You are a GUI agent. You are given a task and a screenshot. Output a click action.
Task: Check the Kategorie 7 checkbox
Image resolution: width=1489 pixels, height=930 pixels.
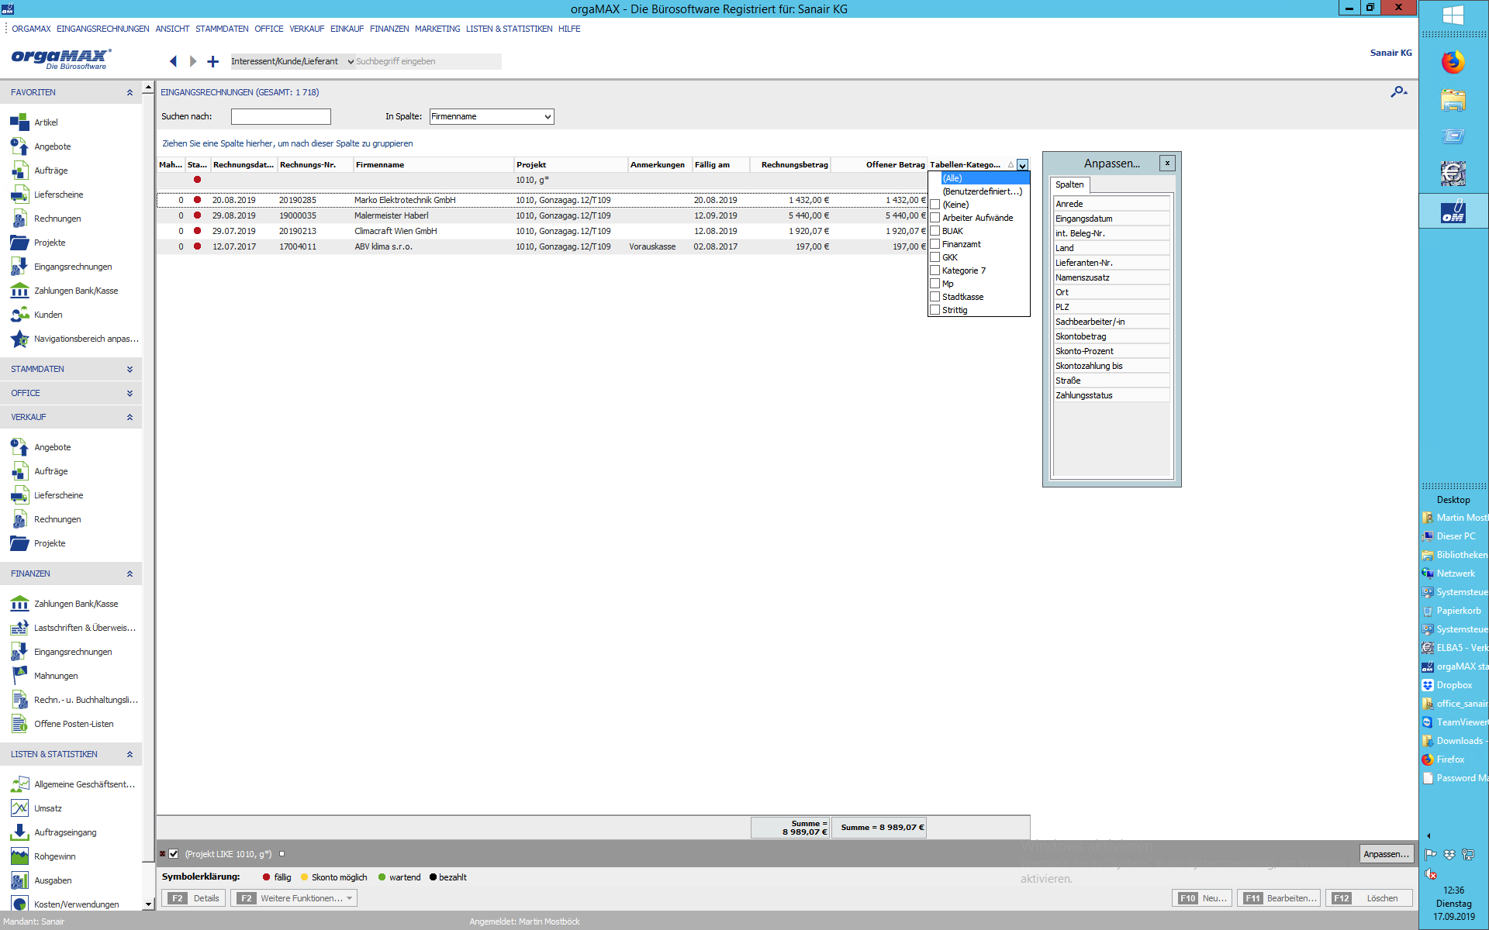click(935, 270)
